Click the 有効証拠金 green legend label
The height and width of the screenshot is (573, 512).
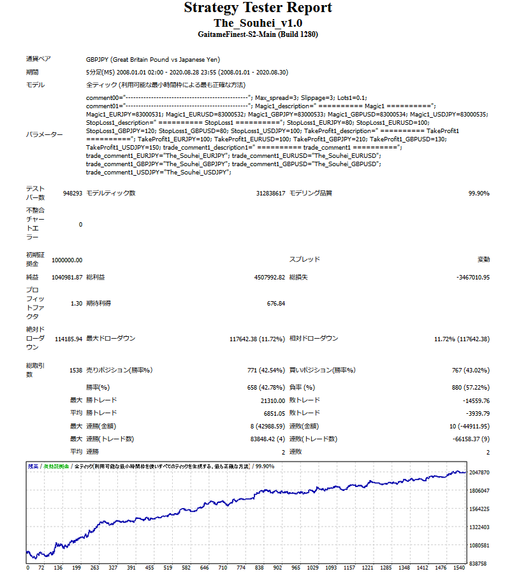tap(56, 467)
